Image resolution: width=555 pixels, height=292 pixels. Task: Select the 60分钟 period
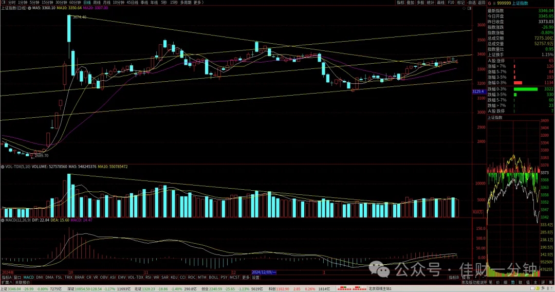[75, 3]
